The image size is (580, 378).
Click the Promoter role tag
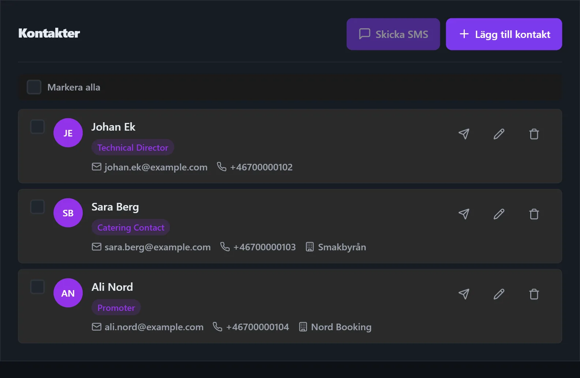coord(116,308)
